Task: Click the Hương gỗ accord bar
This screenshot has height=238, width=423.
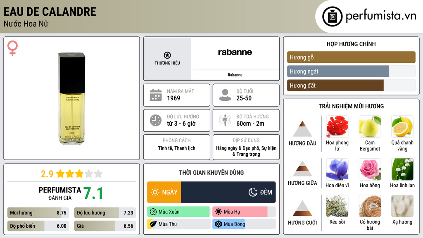Action: [351, 57]
